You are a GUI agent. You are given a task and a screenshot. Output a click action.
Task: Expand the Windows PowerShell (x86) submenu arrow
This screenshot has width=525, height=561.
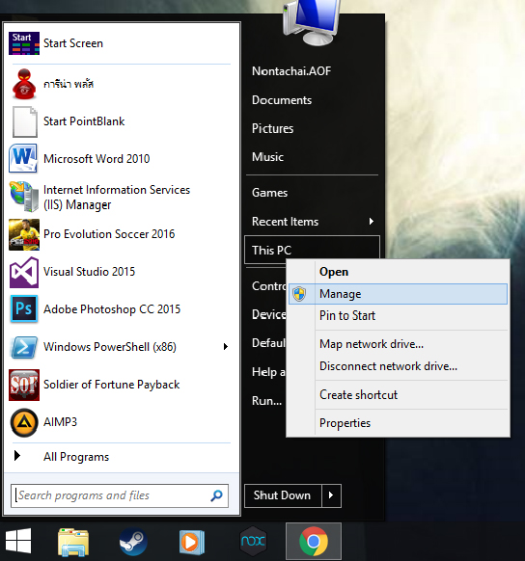coord(226,347)
